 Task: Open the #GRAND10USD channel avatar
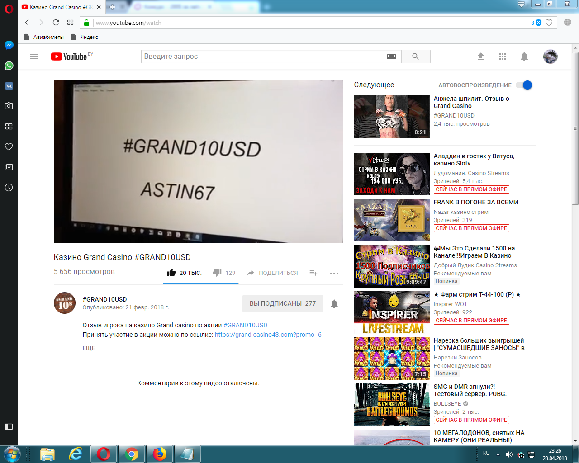point(65,303)
